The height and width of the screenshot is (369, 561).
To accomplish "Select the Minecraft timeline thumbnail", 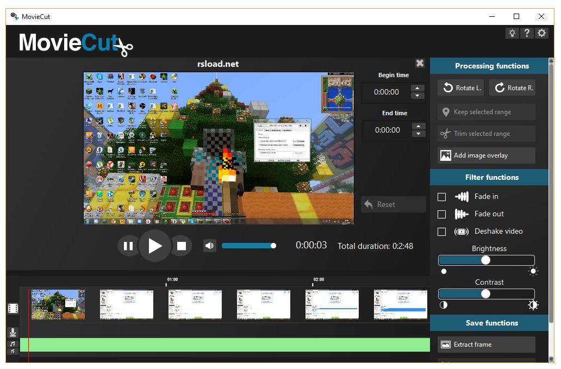I will 58,304.
